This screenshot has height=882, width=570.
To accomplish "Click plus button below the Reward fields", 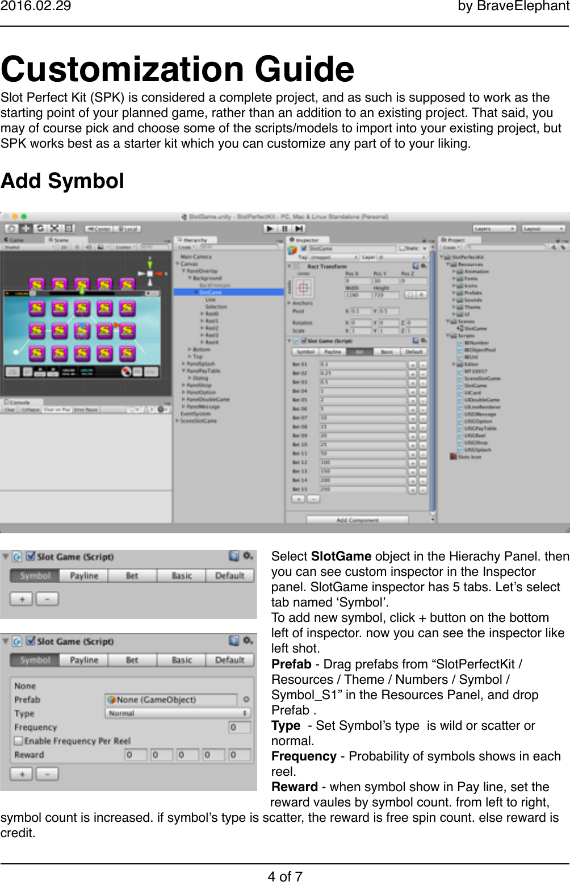I will (22, 774).
